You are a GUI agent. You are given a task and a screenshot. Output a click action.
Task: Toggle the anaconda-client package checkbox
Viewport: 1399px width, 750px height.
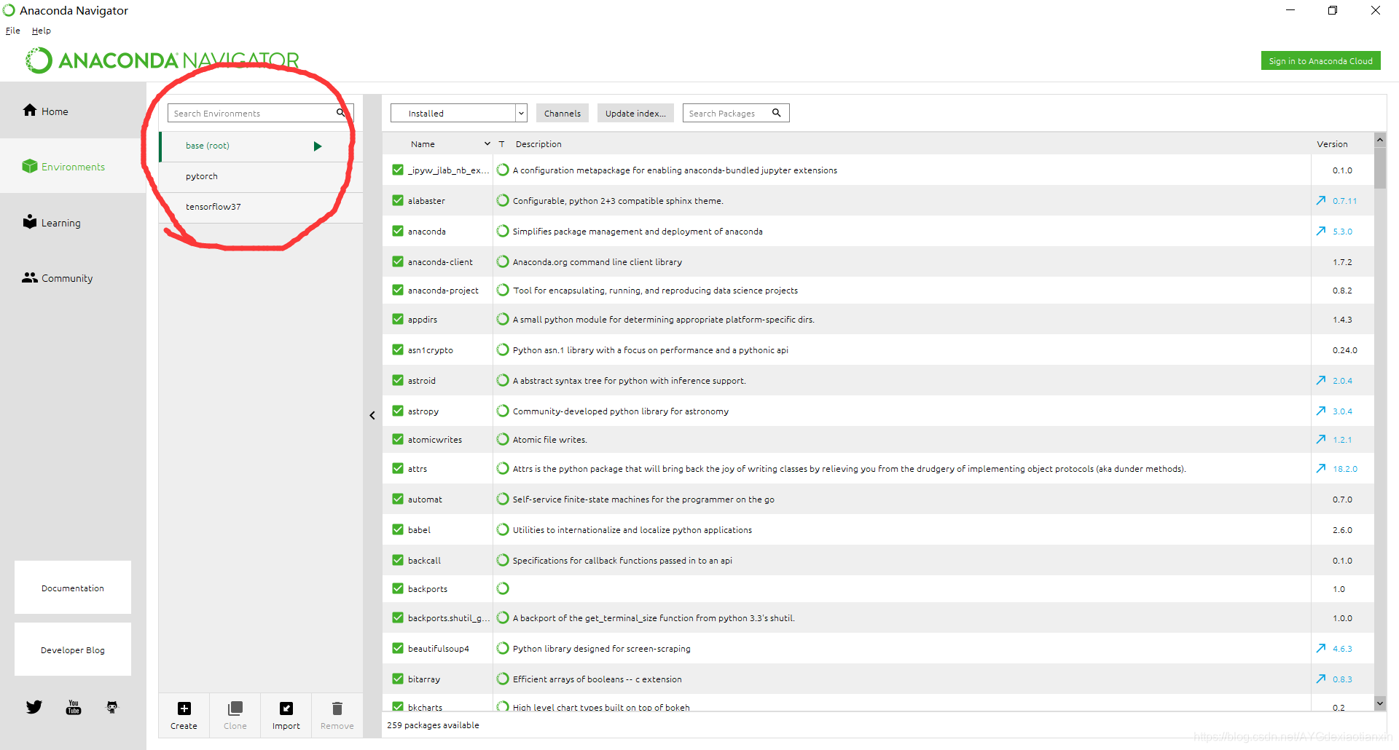coord(398,261)
